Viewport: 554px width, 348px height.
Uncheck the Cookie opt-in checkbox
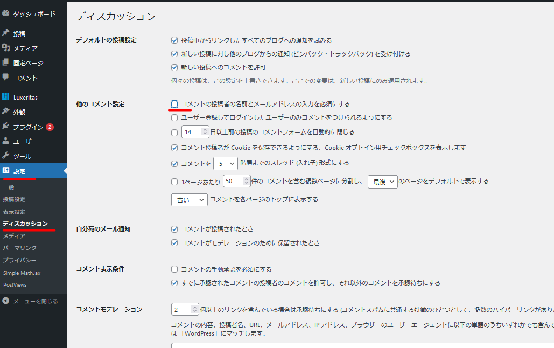pyautogui.click(x=174, y=148)
